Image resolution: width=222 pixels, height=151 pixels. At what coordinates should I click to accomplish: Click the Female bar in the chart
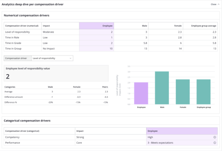tap(183, 92)
